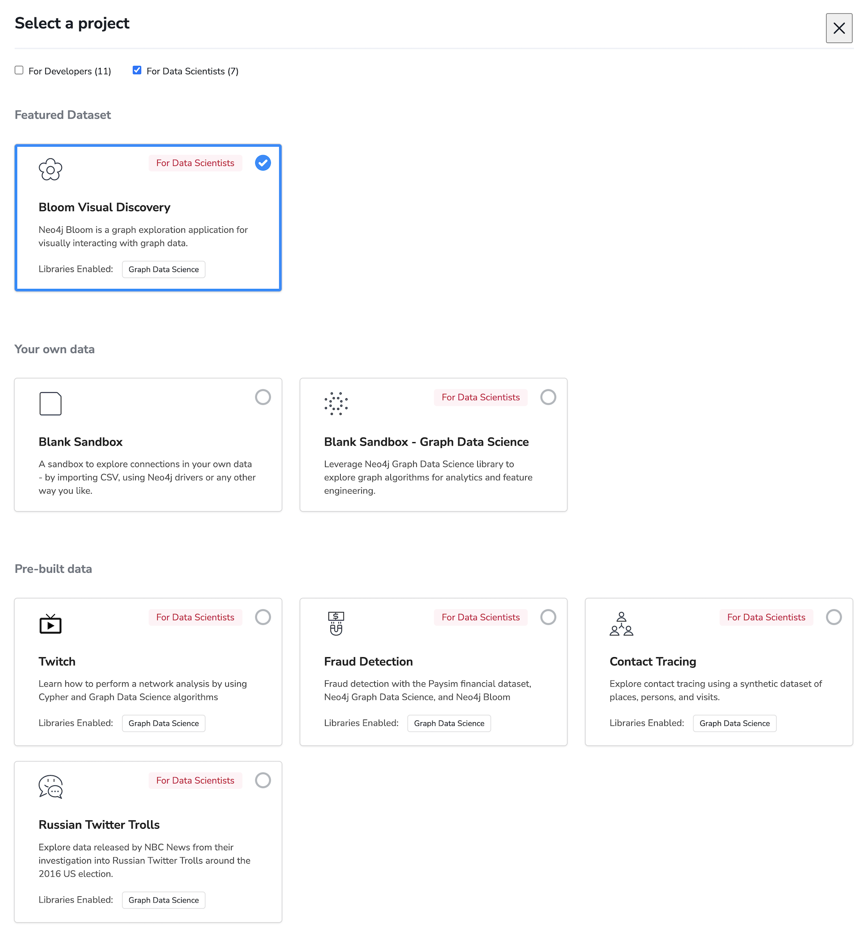The width and height of the screenshot is (865, 937).
Task: Click Libraries Enabled label on Fraud Detection card
Action: [361, 723]
